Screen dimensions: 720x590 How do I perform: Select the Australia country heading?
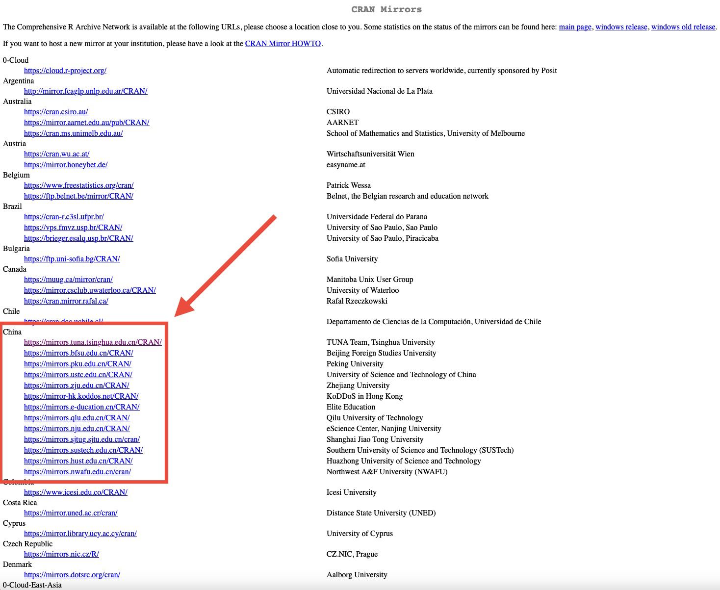click(x=17, y=102)
